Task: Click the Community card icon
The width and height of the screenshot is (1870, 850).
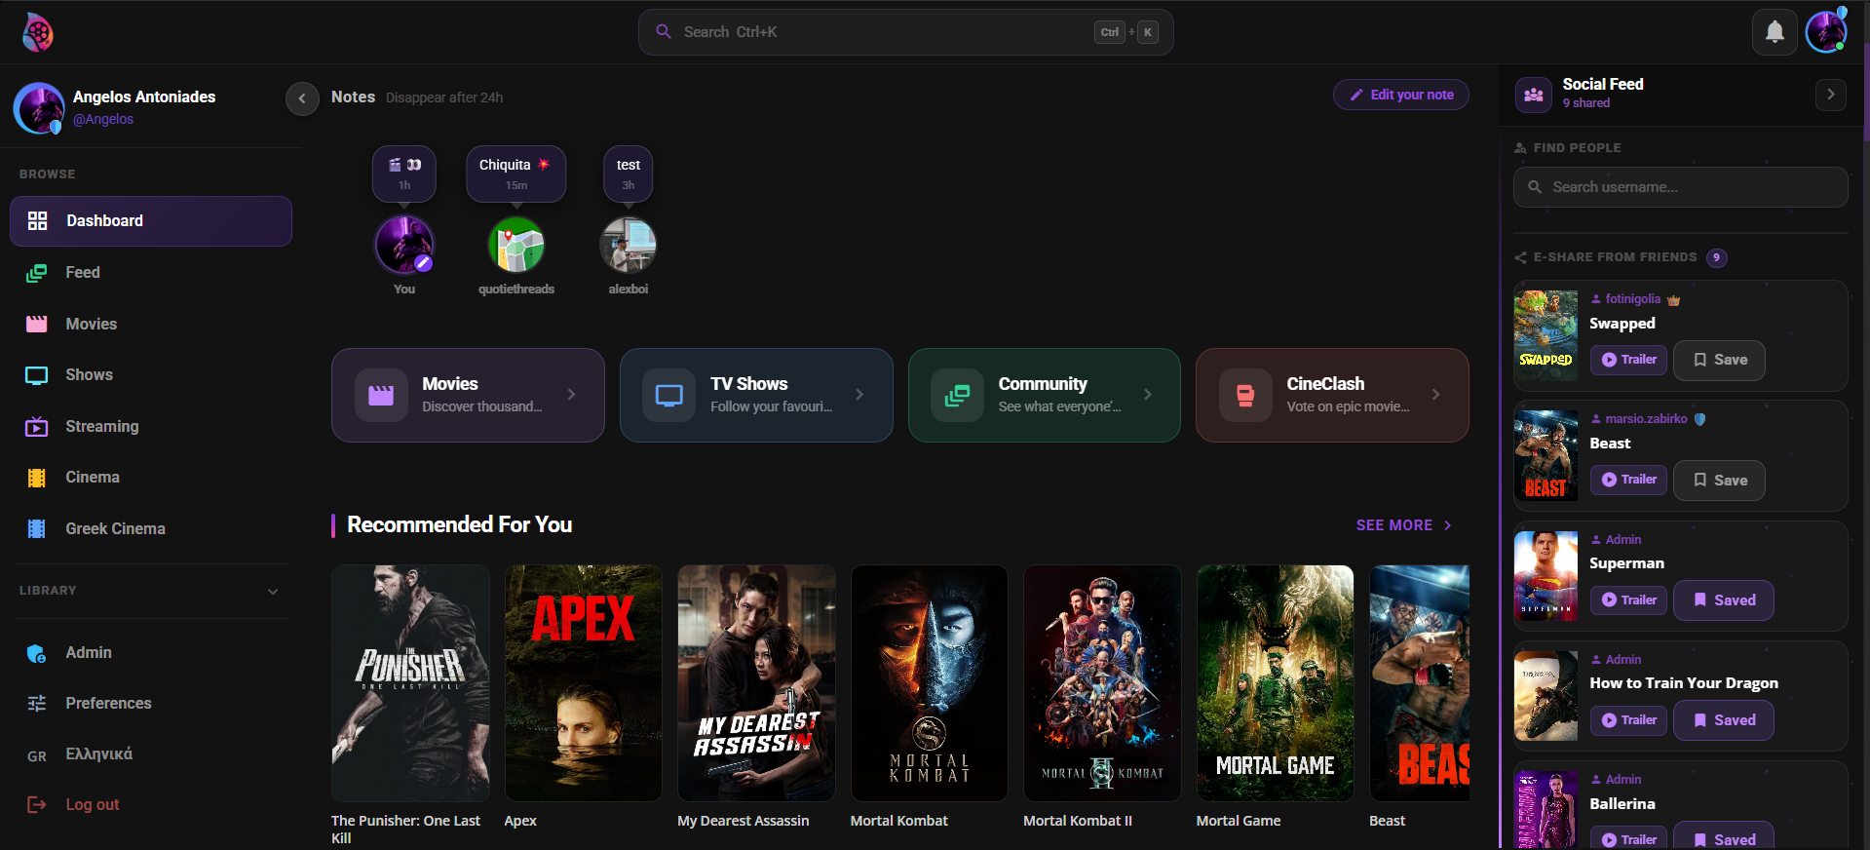Action: click(958, 395)
